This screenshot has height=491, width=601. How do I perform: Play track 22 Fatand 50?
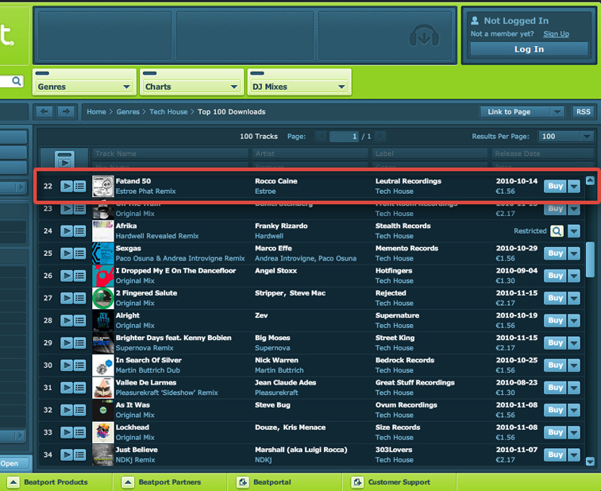click(x=67, y=186)
